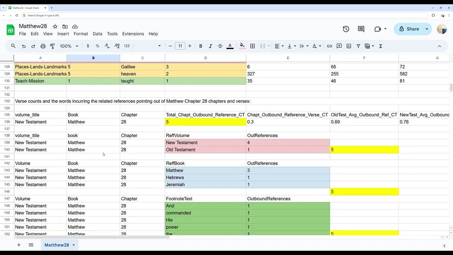The height and width of the screenshot is (255, 453).
Task: Open Share options dropdown arrow
Action: [427, 29]
